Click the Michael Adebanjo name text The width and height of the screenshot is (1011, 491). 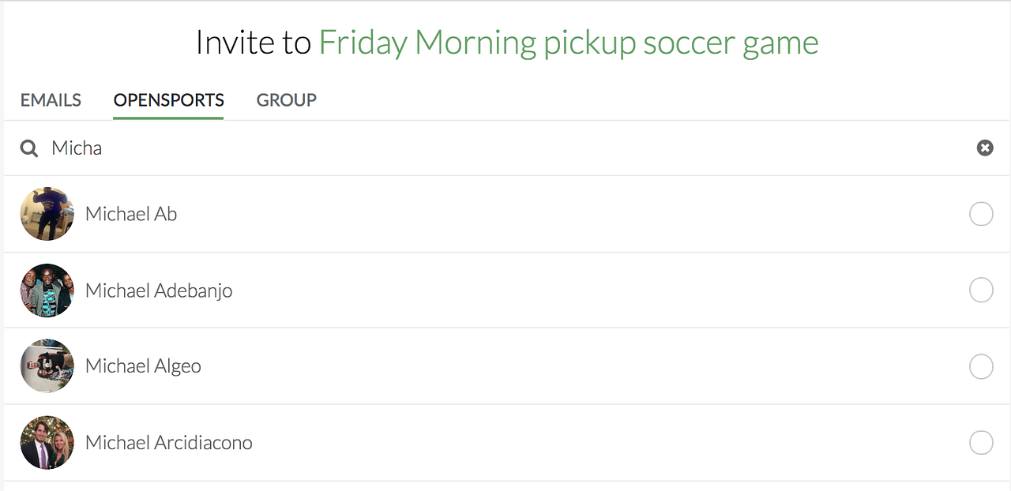click(159, 290)
